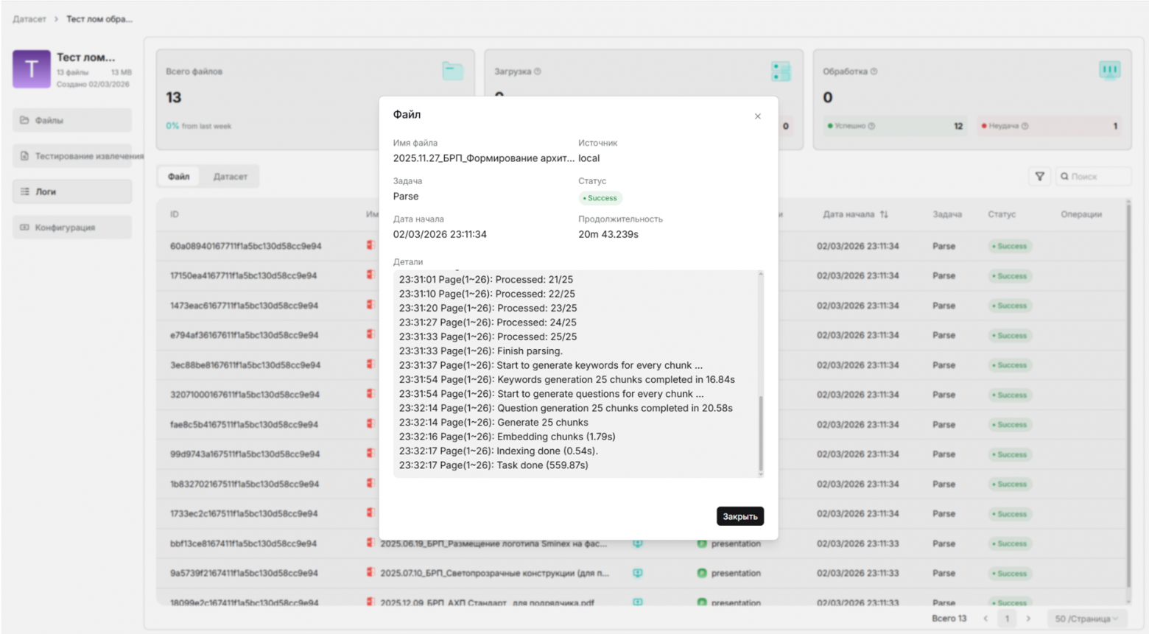Click log line 'Embedding chunks (1.79s)'

pos(507,437)
